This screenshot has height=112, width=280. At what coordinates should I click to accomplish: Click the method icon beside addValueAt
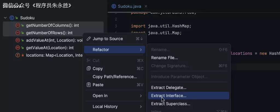[18, 40]
